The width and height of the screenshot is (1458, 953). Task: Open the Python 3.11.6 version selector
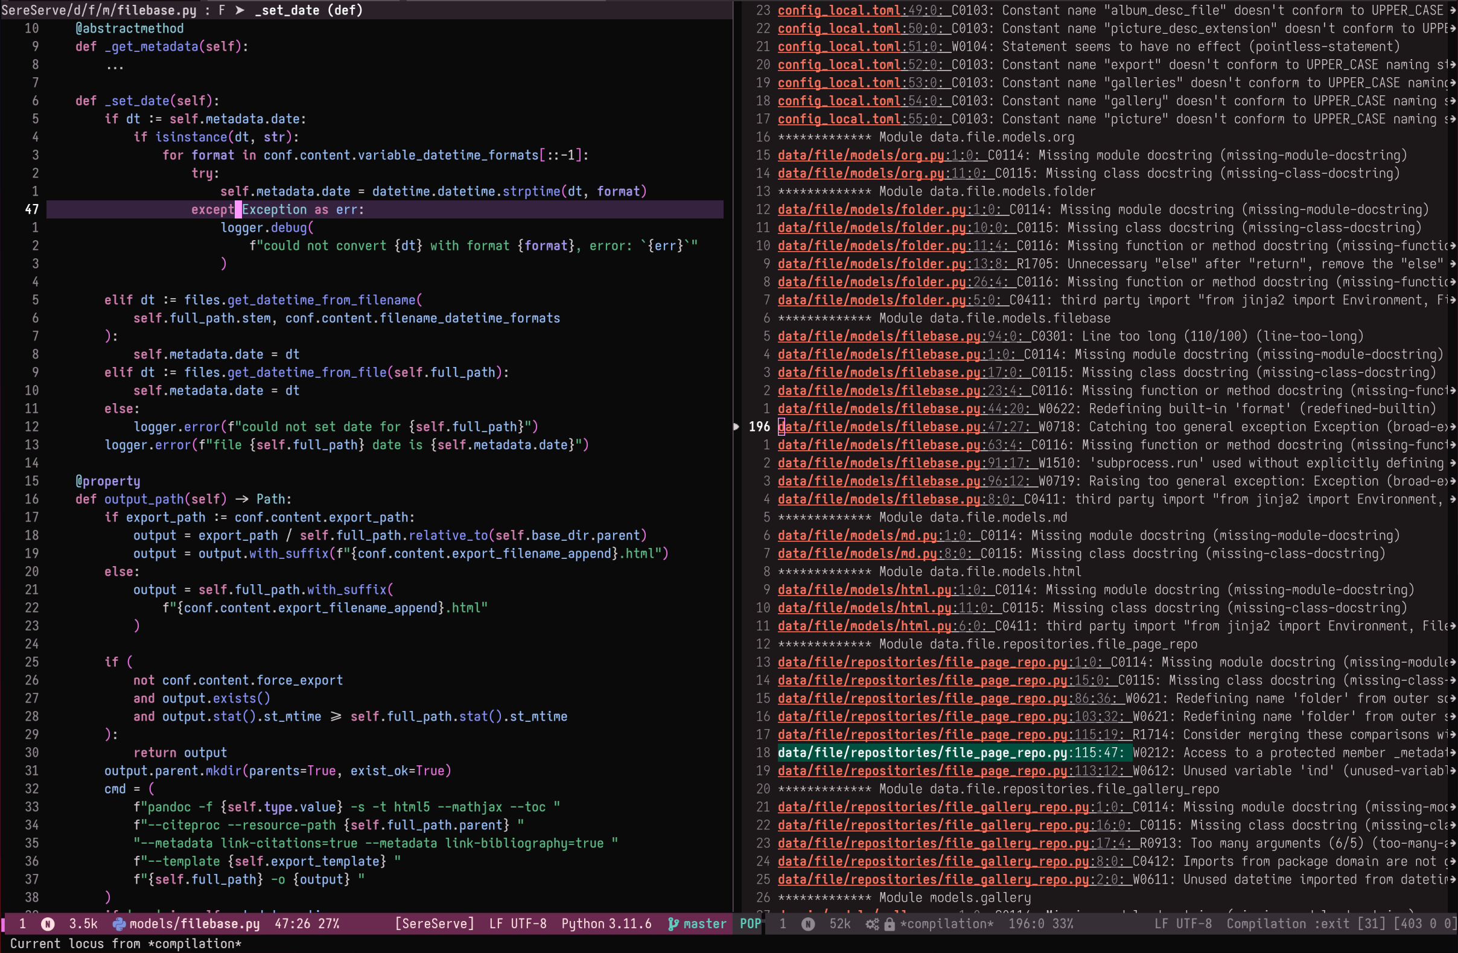click(606, 923)
